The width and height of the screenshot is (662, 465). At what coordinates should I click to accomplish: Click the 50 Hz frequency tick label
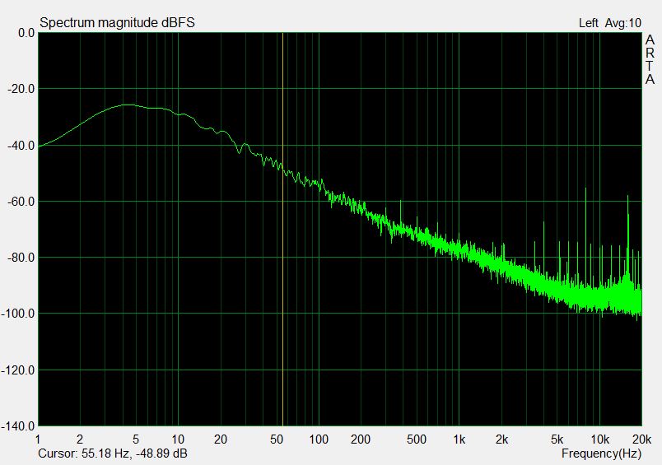click(x=276, y=439)
